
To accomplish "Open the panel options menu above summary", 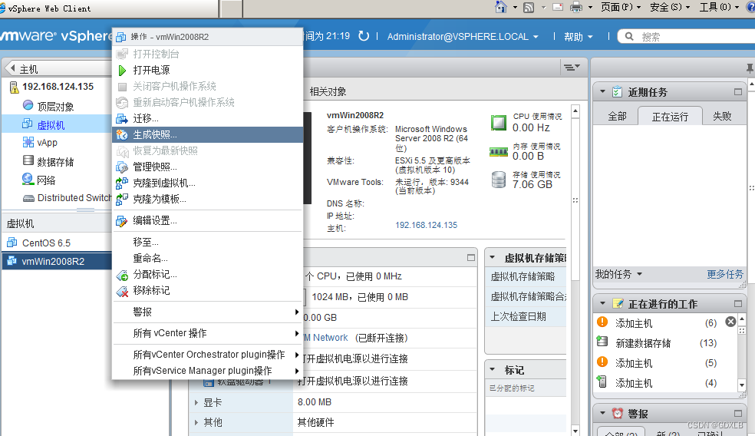I will [x=572, y=68].
